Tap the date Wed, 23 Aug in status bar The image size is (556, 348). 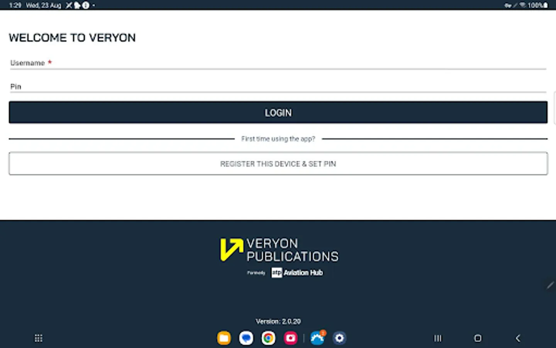coord(43,5)
